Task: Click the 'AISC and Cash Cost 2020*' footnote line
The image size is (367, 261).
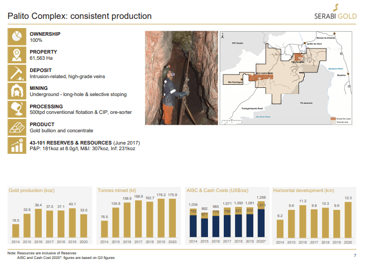Action: point(66,258)
